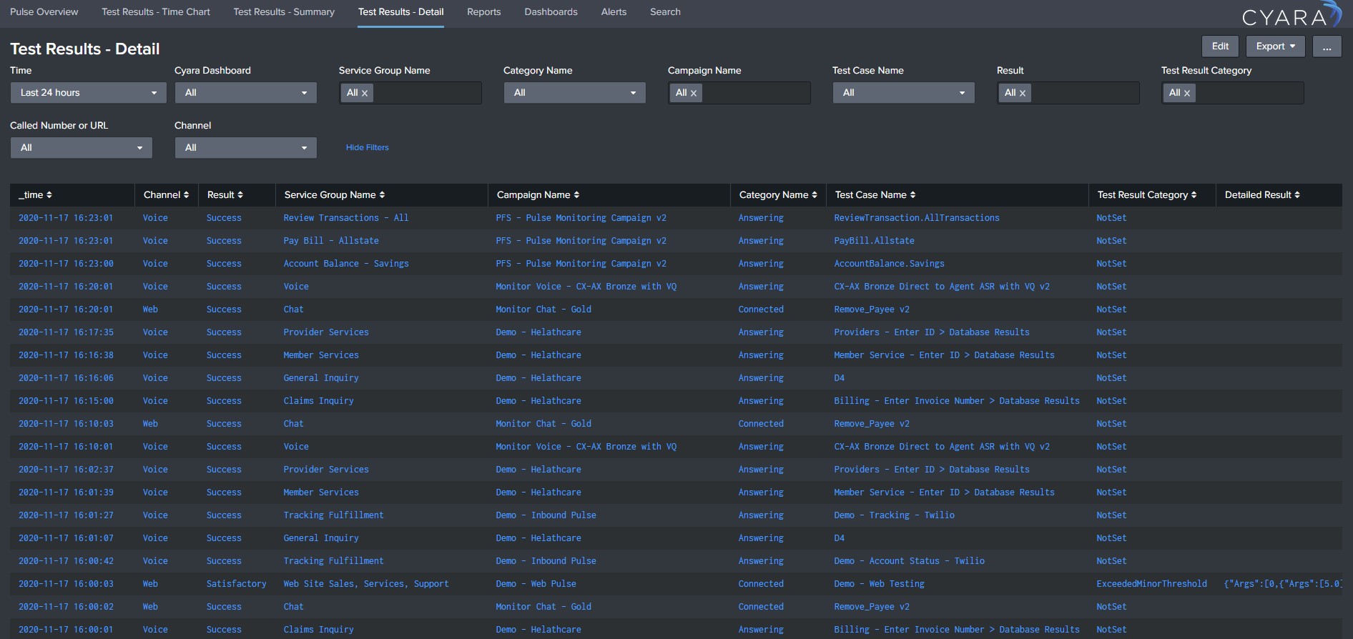Open Test Results - Time Chart tab

pos(156,12)
